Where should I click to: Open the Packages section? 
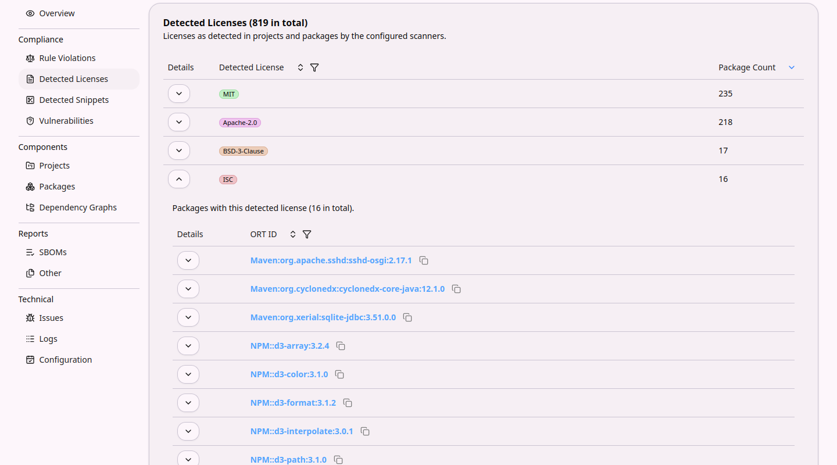(79, 187)
